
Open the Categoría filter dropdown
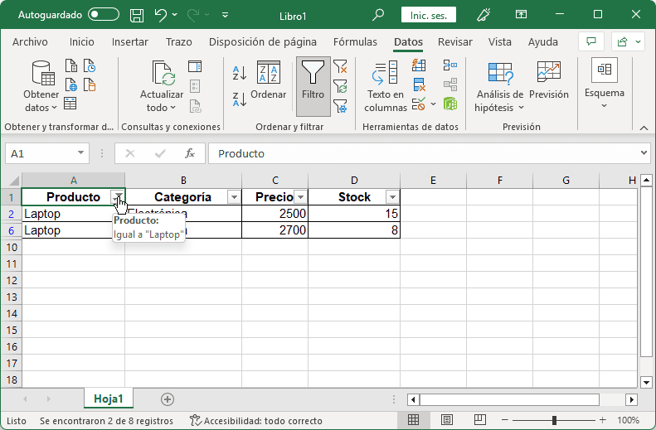[x=234, y=197]
